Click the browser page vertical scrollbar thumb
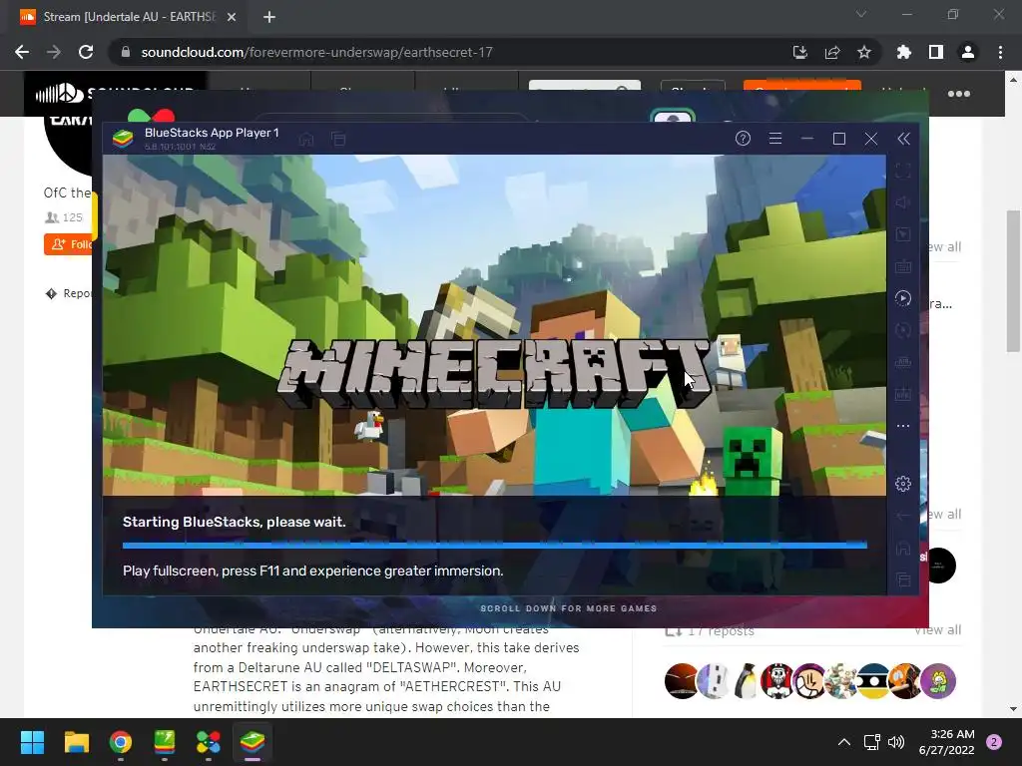Screen dimensions: 1022x766 (1013, 281)
